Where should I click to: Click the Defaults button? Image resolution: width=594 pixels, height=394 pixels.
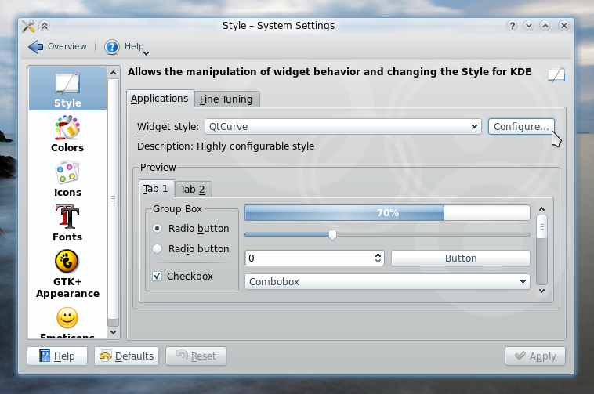126,356
